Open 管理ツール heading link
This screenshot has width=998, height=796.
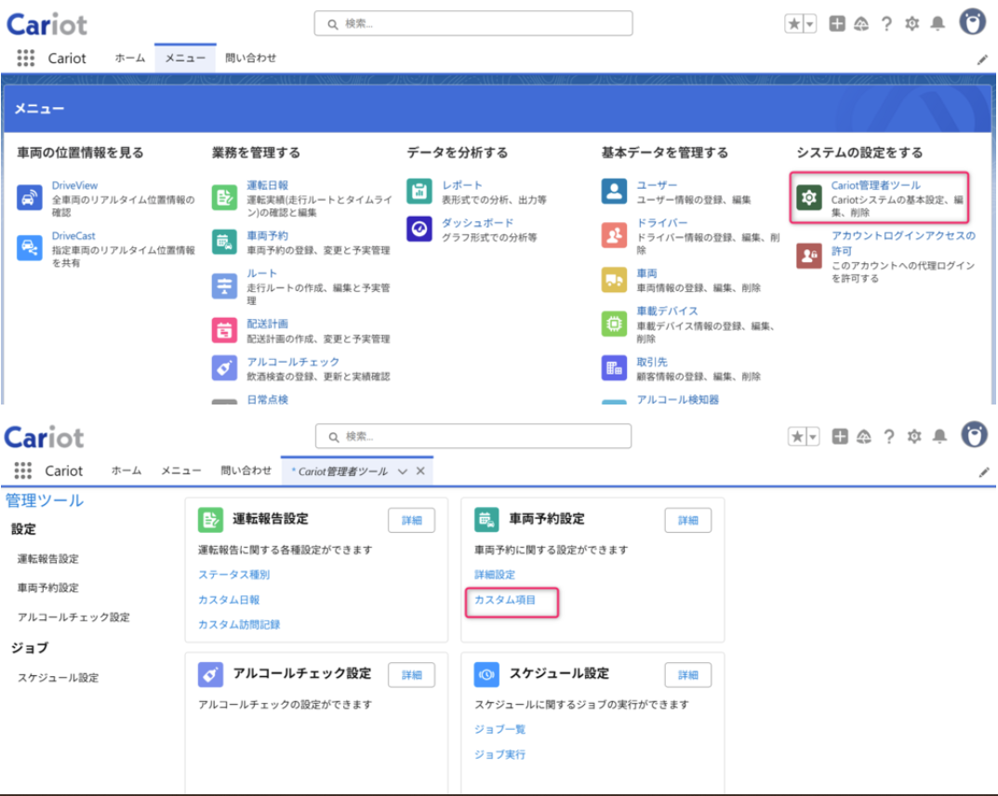(44, 500)
